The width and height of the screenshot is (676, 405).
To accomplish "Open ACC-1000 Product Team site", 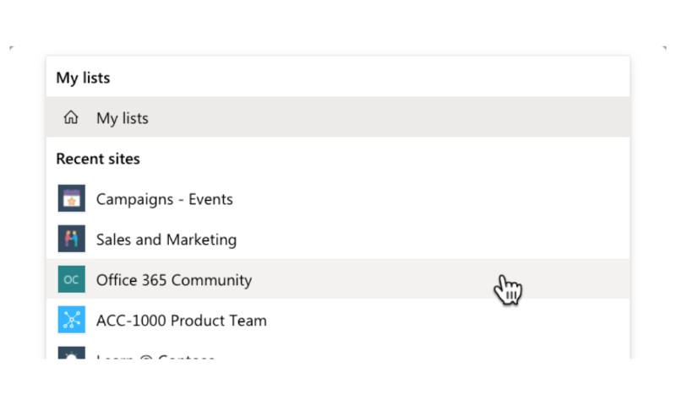I will pyautogui.click(x=182, y=321).
